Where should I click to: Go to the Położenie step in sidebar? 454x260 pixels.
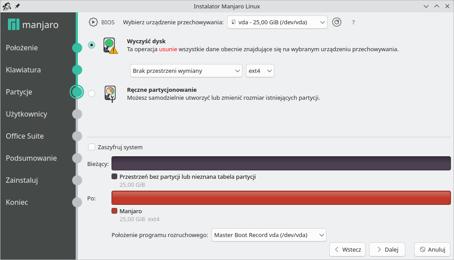tap(22, 48)
